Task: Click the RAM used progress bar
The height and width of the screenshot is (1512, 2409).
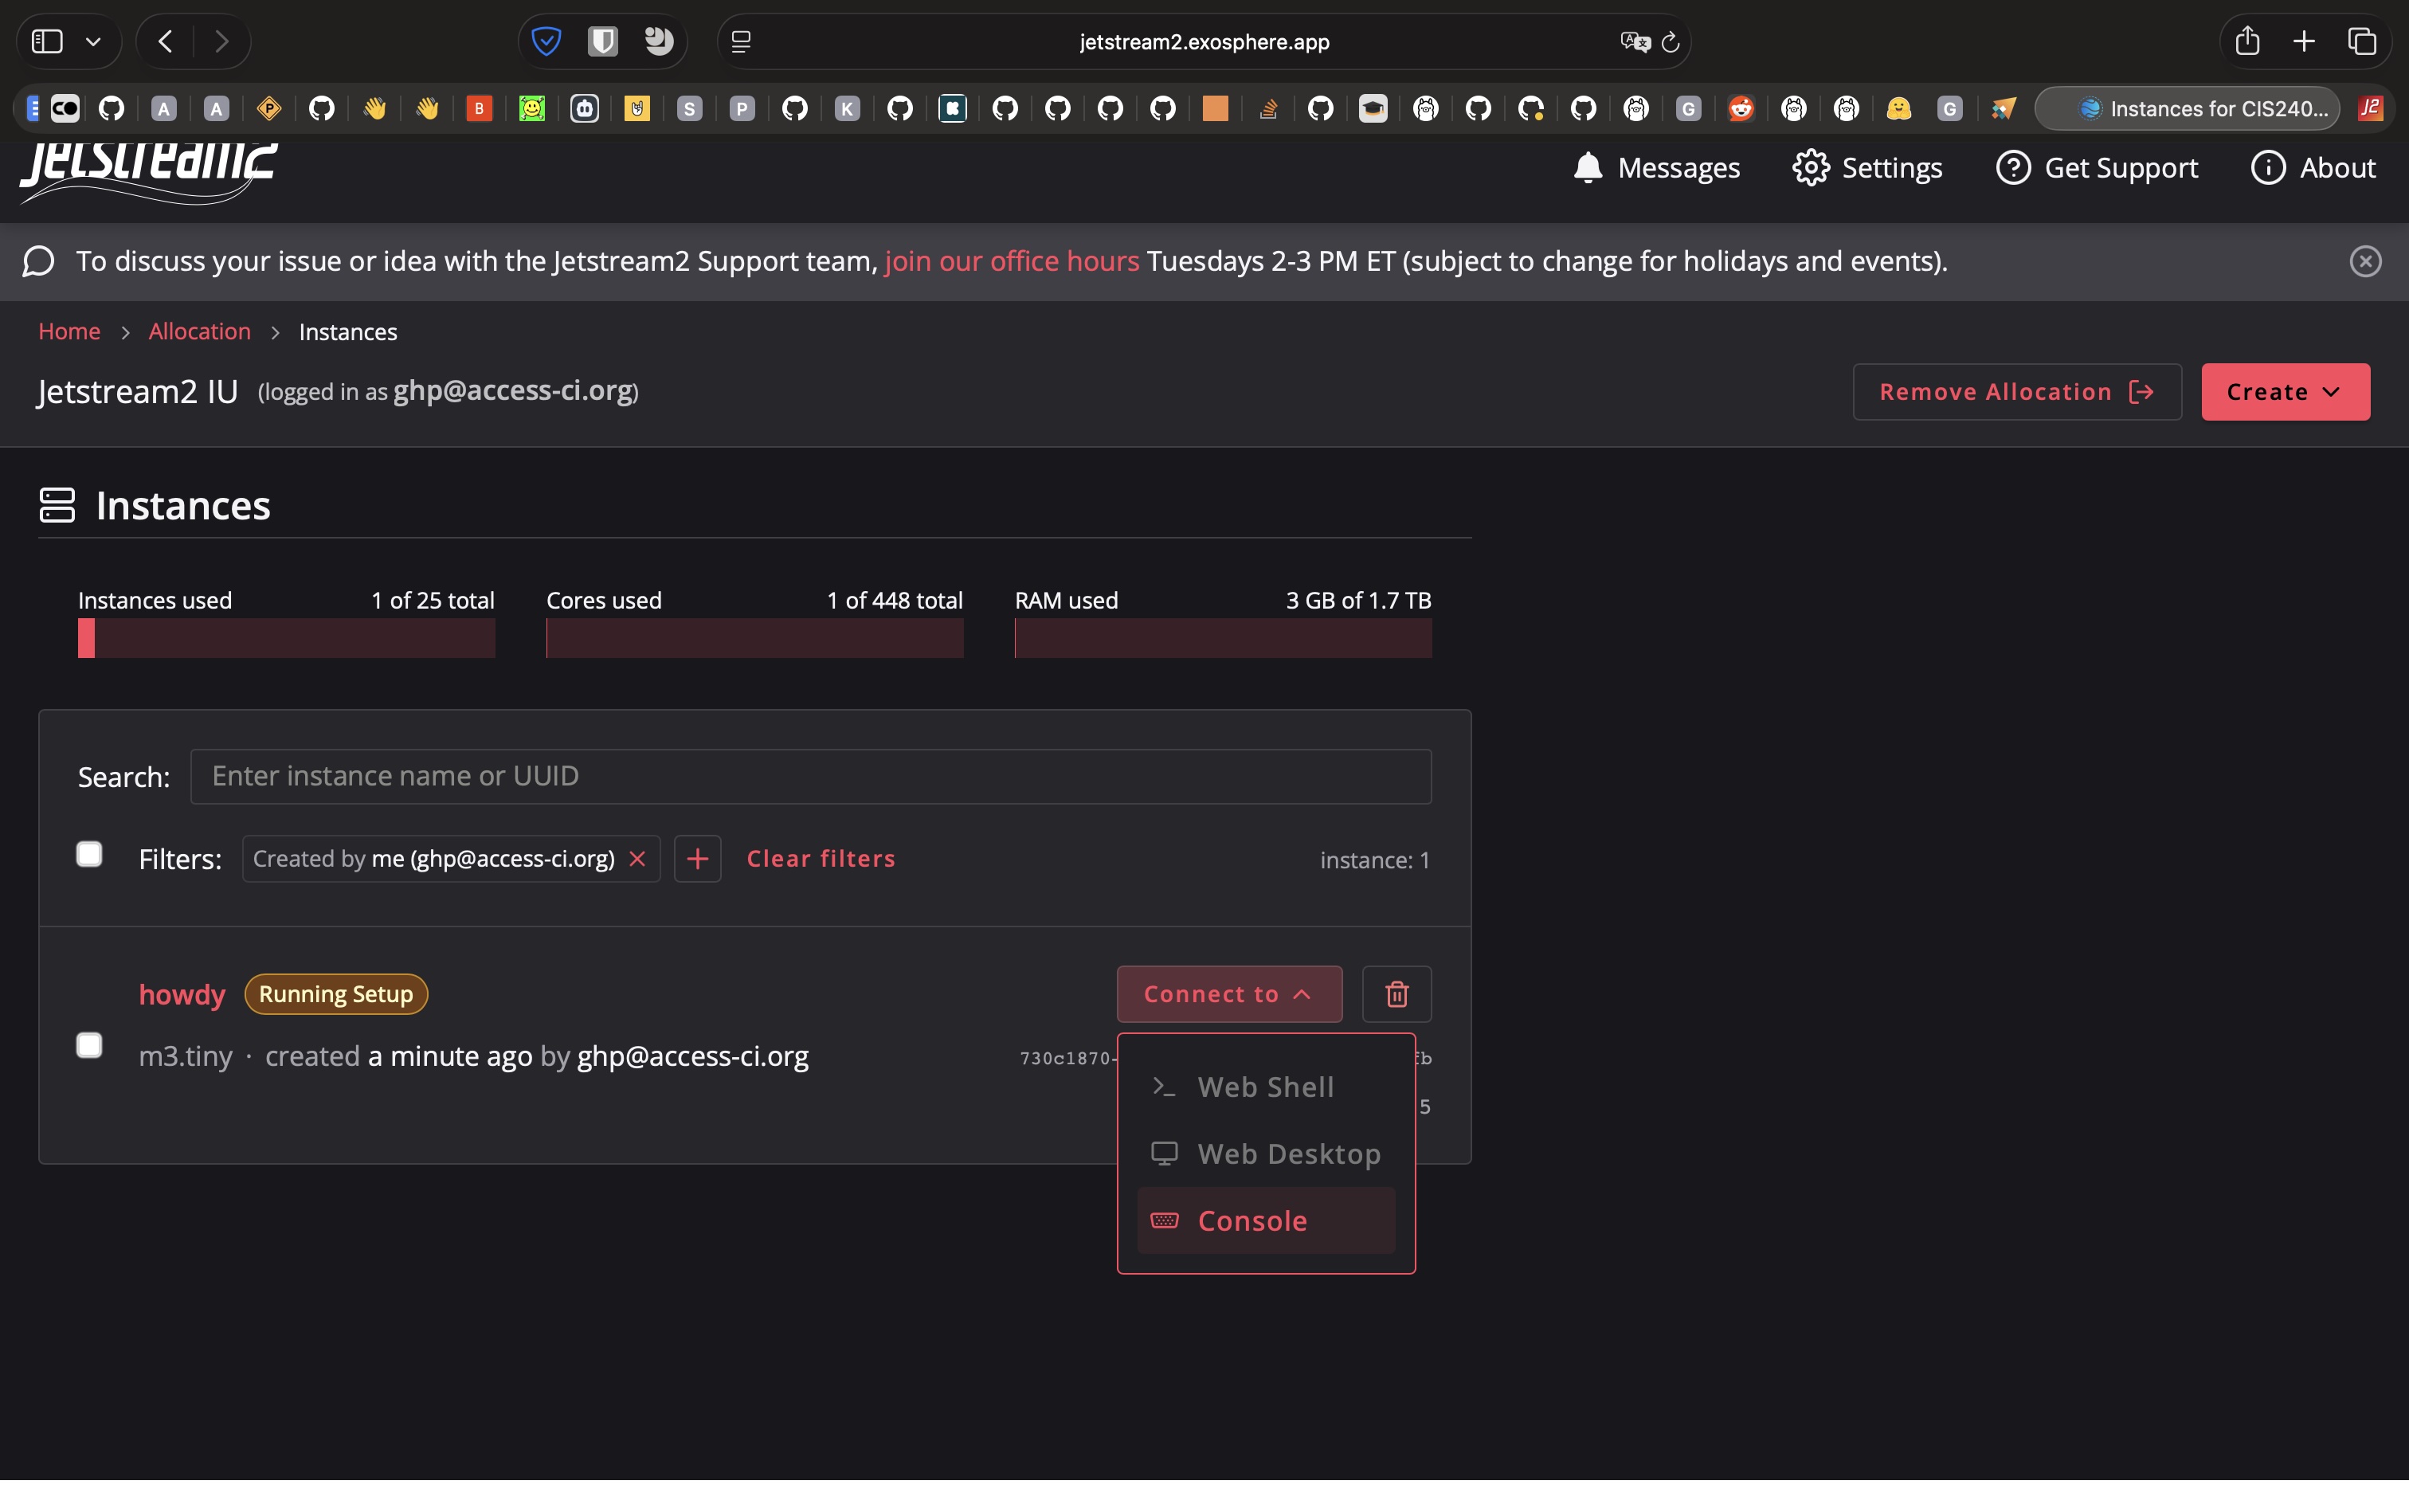Action: 1223,638
